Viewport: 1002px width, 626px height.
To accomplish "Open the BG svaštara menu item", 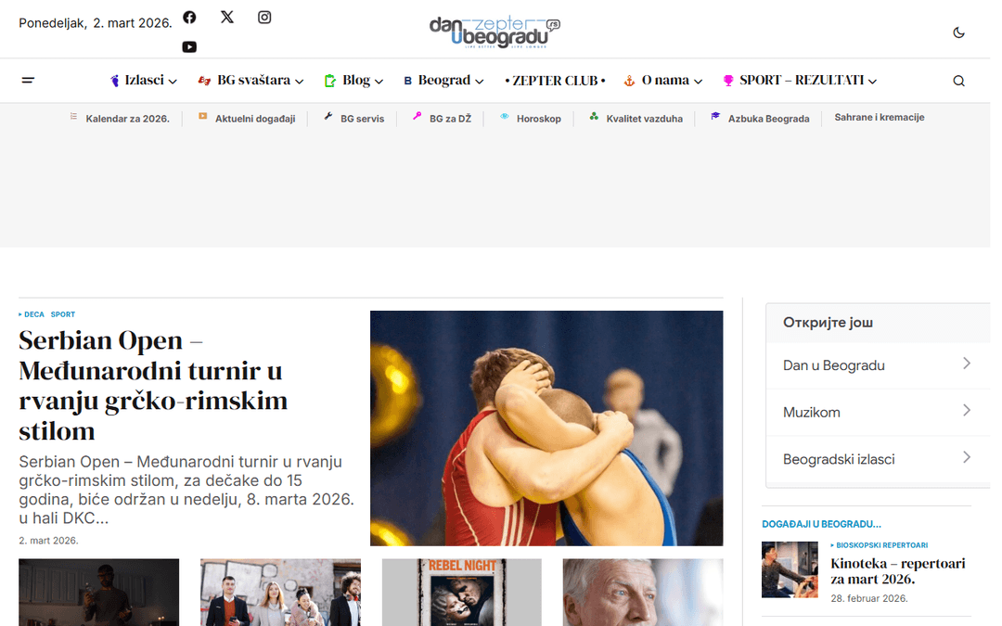I will tap(253, 81).
